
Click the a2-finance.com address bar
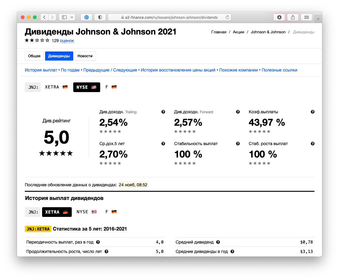pos(169,17)
